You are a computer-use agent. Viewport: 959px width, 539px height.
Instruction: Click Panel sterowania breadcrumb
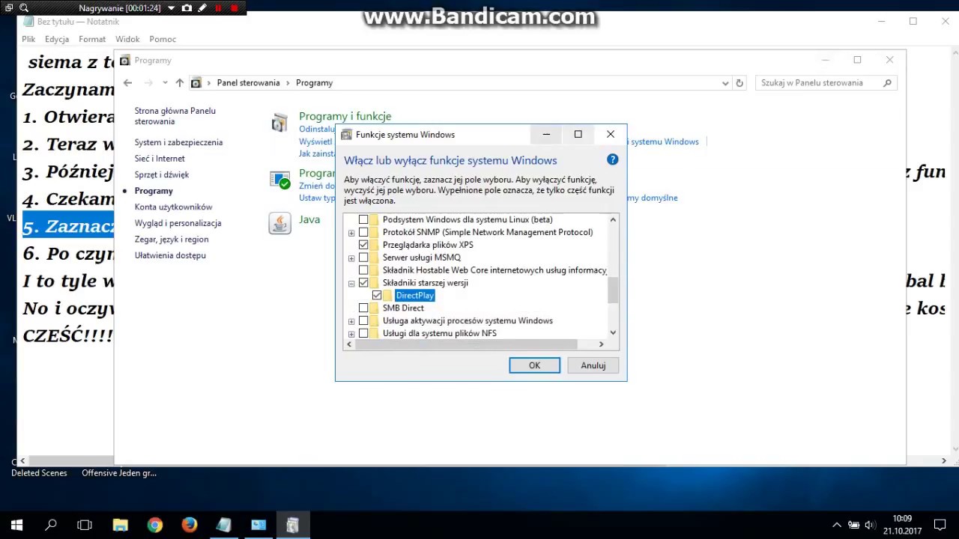[248, 83]
